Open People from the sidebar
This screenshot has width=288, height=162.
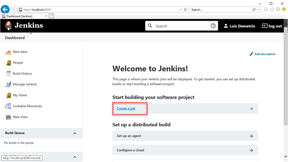[x=18, y=63]
